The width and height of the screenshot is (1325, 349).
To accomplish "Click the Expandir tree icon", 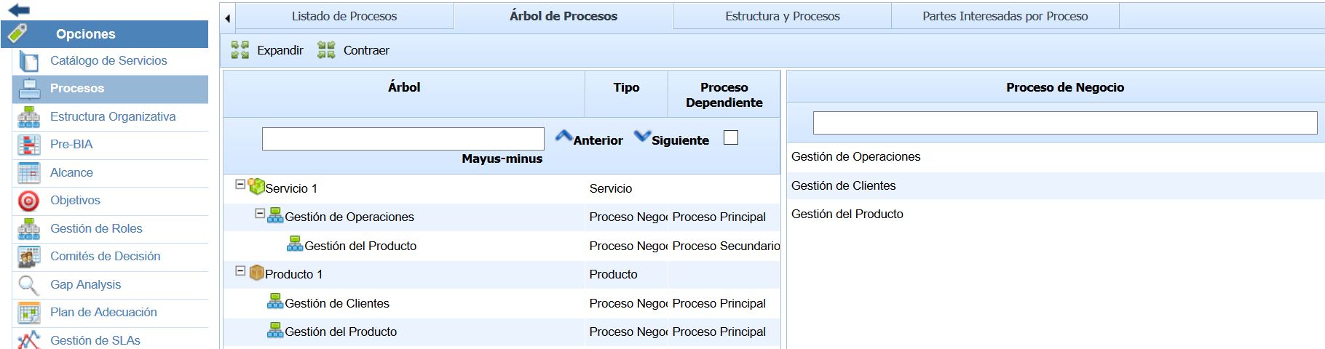I will coord(240,50).
